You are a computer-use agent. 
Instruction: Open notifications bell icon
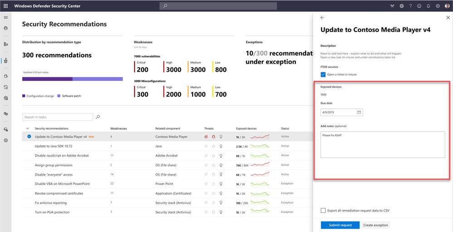(x=429, y=6)
